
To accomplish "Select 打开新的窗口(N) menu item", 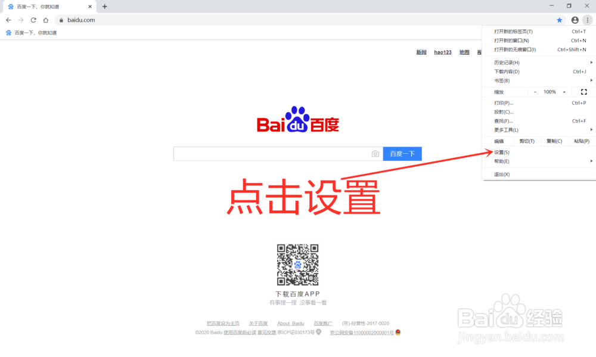I will [539, 41].
